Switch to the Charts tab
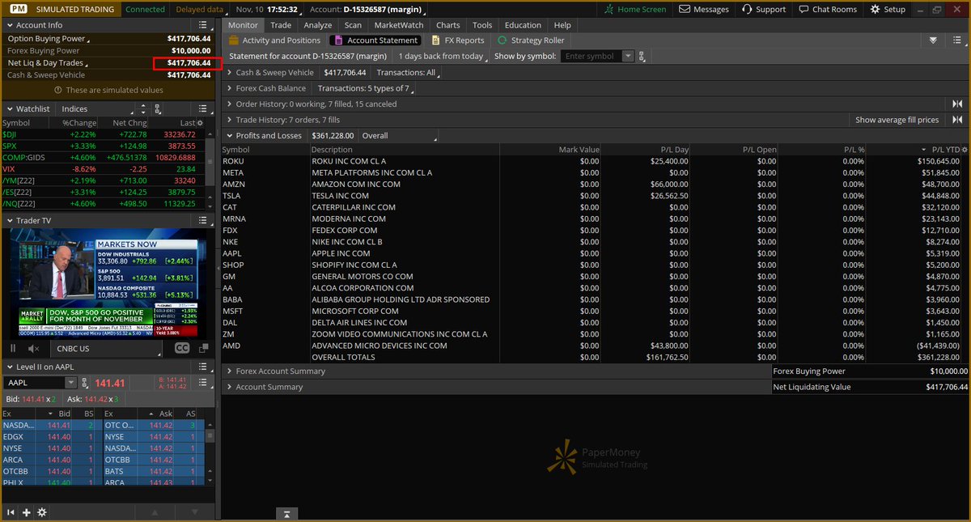This screenshot has height=522, width=971. (x=447, y=25)
